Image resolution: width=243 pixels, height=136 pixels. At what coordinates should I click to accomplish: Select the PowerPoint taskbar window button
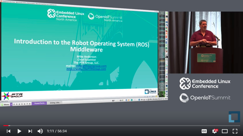(39, 103)
